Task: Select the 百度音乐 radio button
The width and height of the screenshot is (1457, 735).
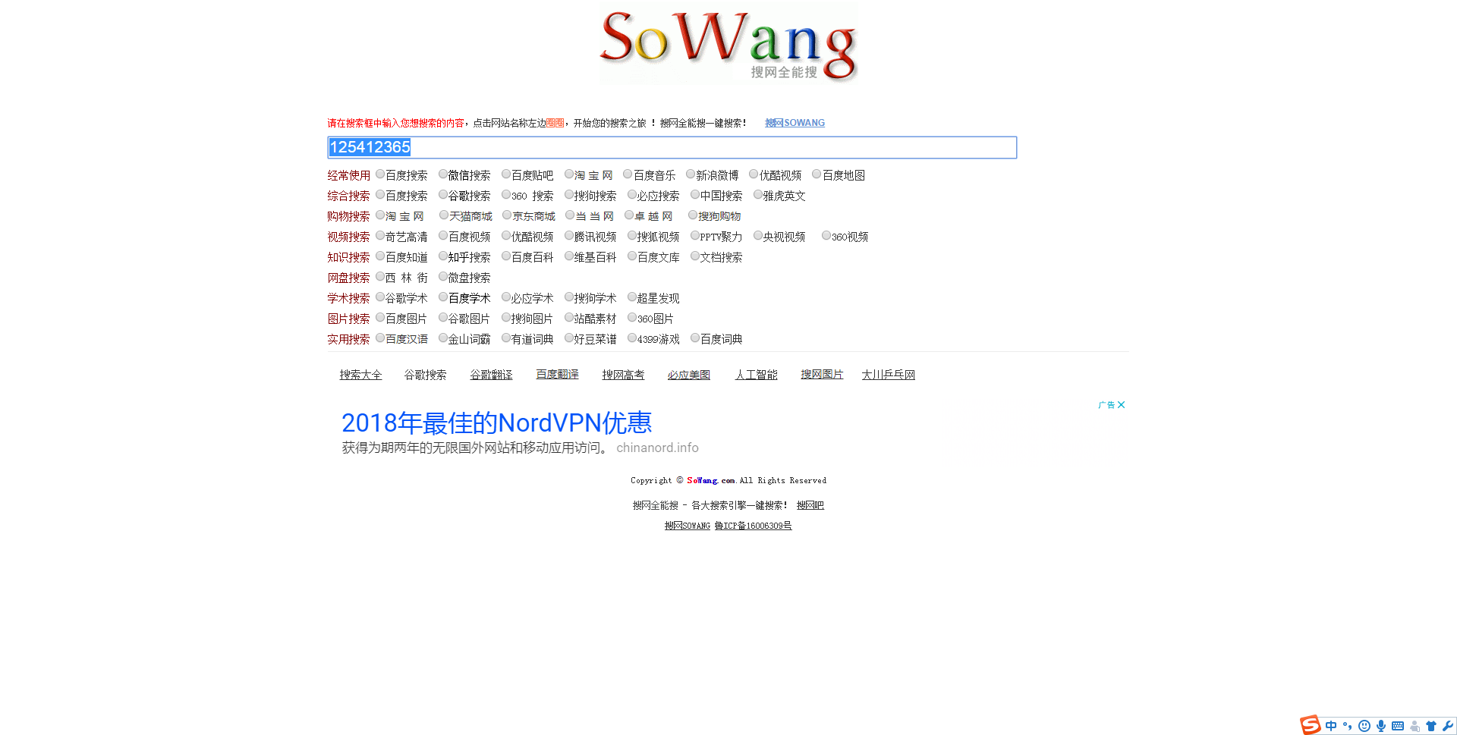Action: 628,174
